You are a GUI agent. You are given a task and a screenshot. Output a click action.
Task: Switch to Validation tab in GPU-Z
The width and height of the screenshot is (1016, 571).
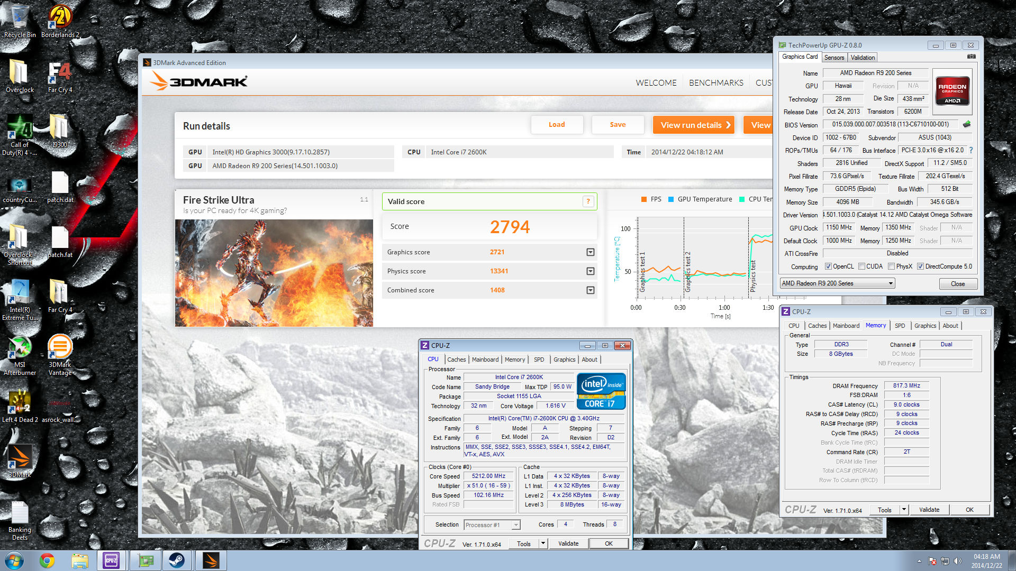coord(863,58)
